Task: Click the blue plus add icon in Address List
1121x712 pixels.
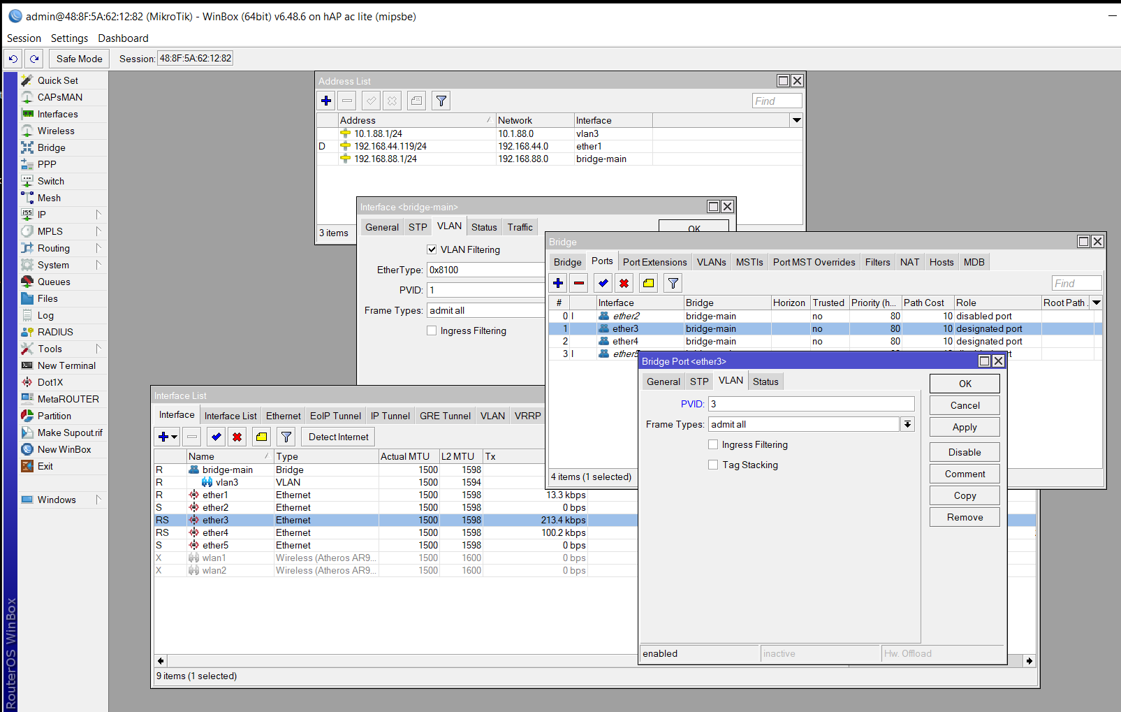Action: point(326,101)
